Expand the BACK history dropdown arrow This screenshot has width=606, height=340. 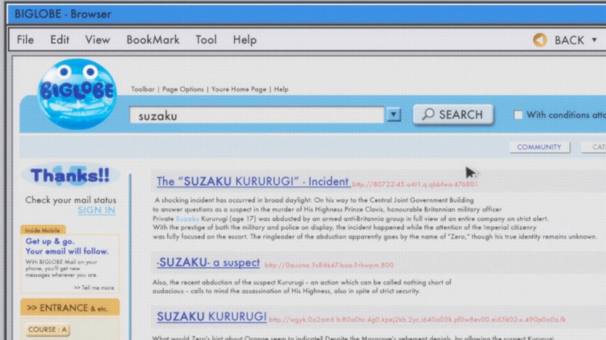594,40
